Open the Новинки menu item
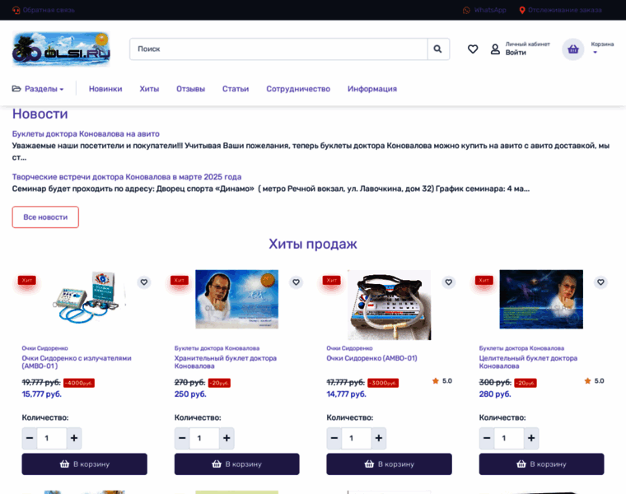626x494 pixels. [x=105, y=89]
